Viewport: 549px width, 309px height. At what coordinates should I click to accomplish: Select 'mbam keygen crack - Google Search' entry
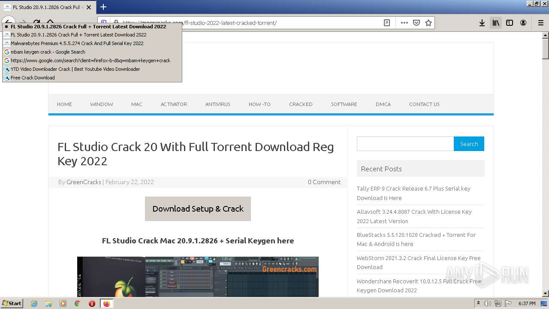pos(92,52)
